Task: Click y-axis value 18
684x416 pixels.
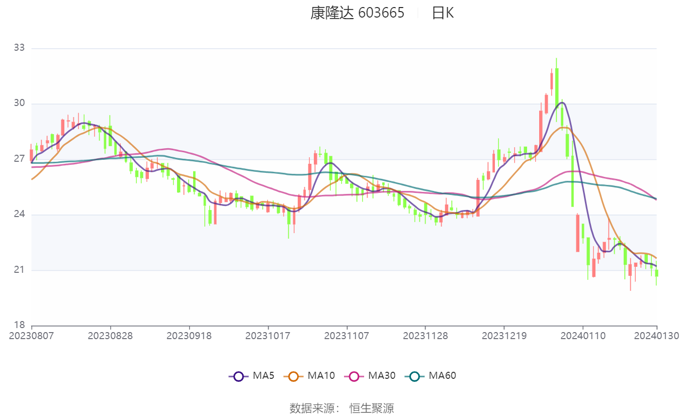Action: click(19, 326)
